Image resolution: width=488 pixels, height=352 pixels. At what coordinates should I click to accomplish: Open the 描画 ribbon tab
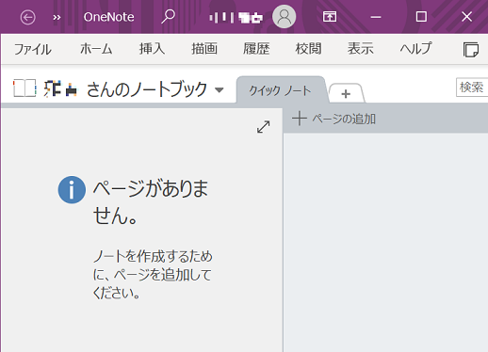pyautogui.click(x=204, y=49)
